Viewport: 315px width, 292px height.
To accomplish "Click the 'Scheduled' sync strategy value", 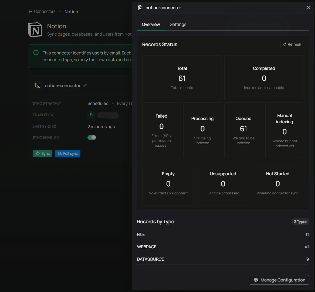I will (98, 104).
